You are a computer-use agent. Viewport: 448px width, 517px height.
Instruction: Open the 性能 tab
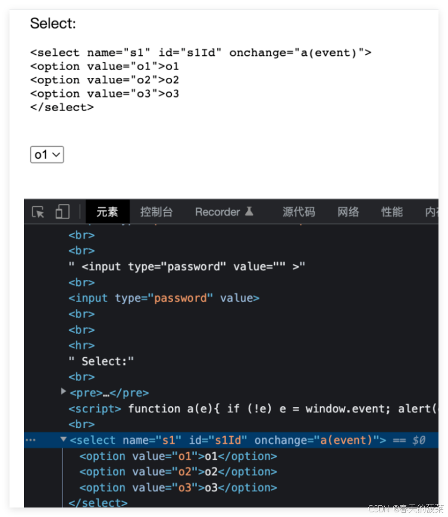pyautogui.click(x=391, y=212)
